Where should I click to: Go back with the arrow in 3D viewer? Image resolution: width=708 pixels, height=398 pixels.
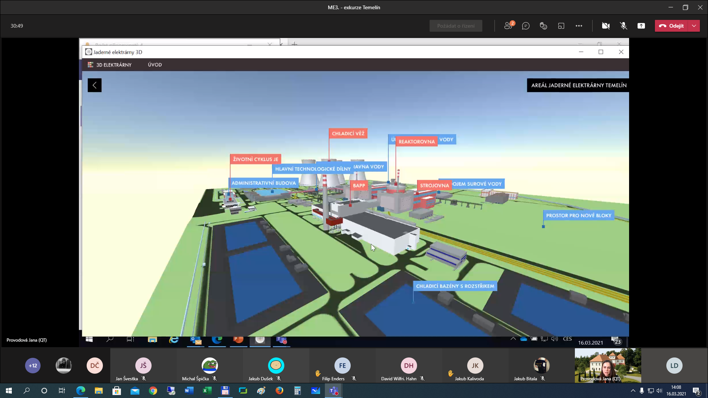click(x=94, y=85)
